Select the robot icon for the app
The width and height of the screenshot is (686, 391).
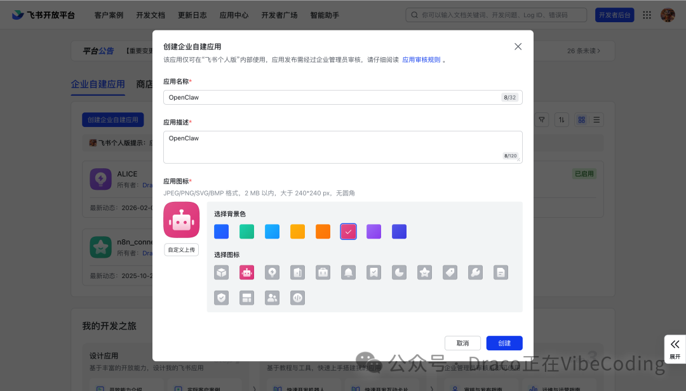tap(246, 272)
